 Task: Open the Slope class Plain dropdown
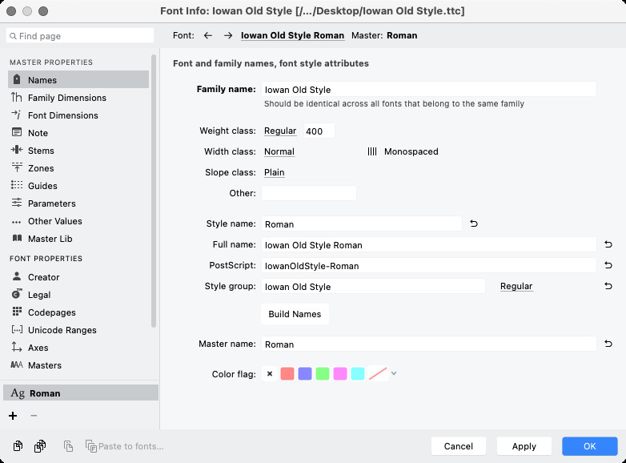pyautogui.click(x=275, y=172)
